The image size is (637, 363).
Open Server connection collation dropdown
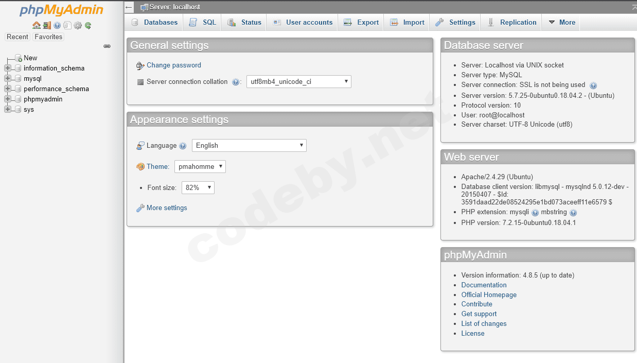(299, 81)
